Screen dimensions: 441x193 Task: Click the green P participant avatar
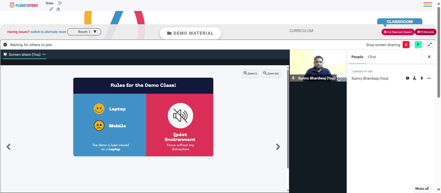click(x=418, y=45)
